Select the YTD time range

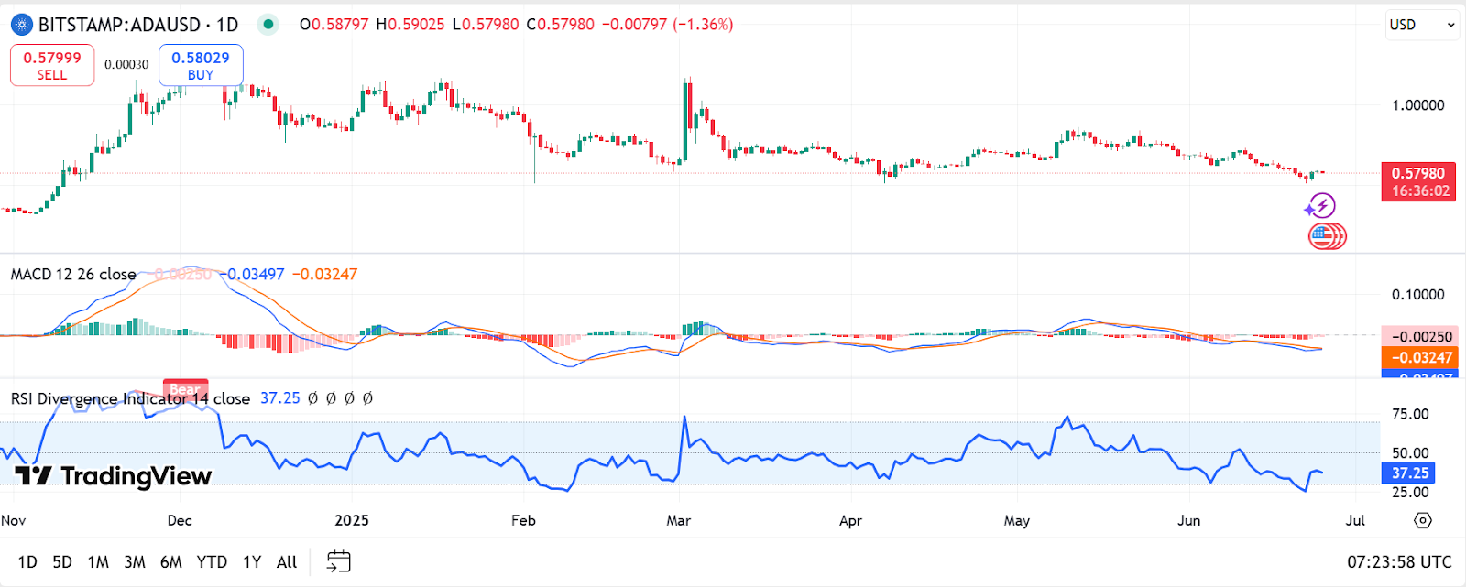coord(212,562)
